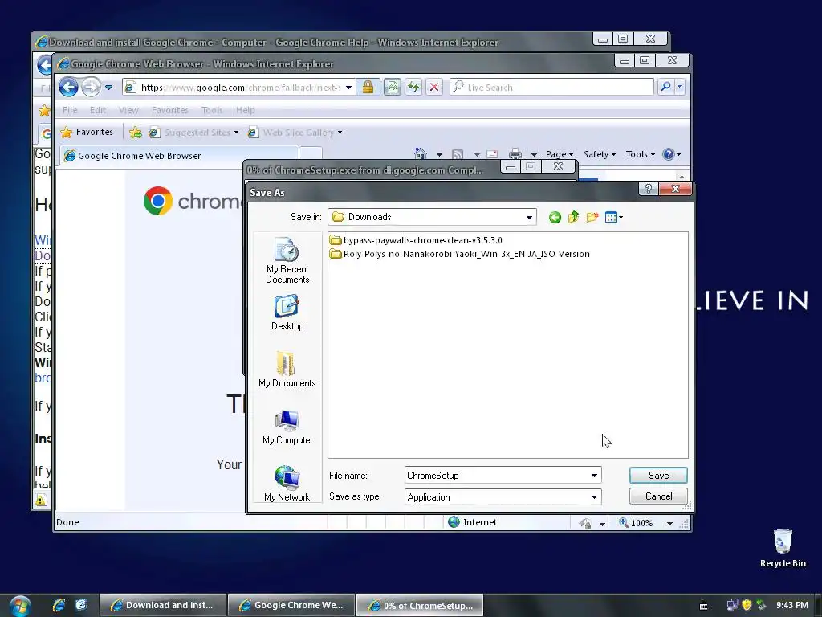Create new folder icon in Save As
This screenshot has width=822, height=617.
click(592, 217)
